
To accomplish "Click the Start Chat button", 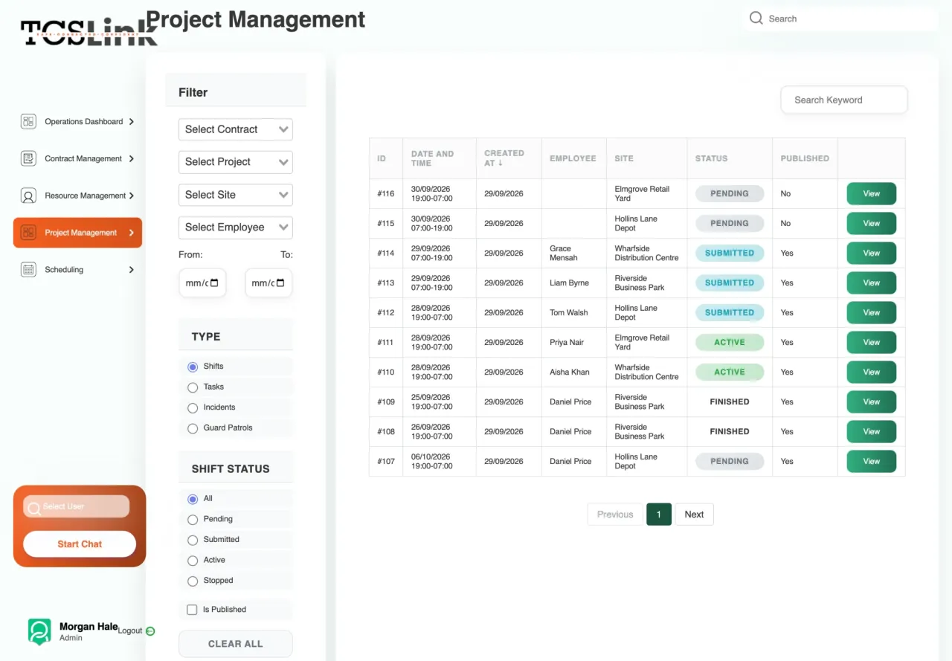I will (80, 544).
